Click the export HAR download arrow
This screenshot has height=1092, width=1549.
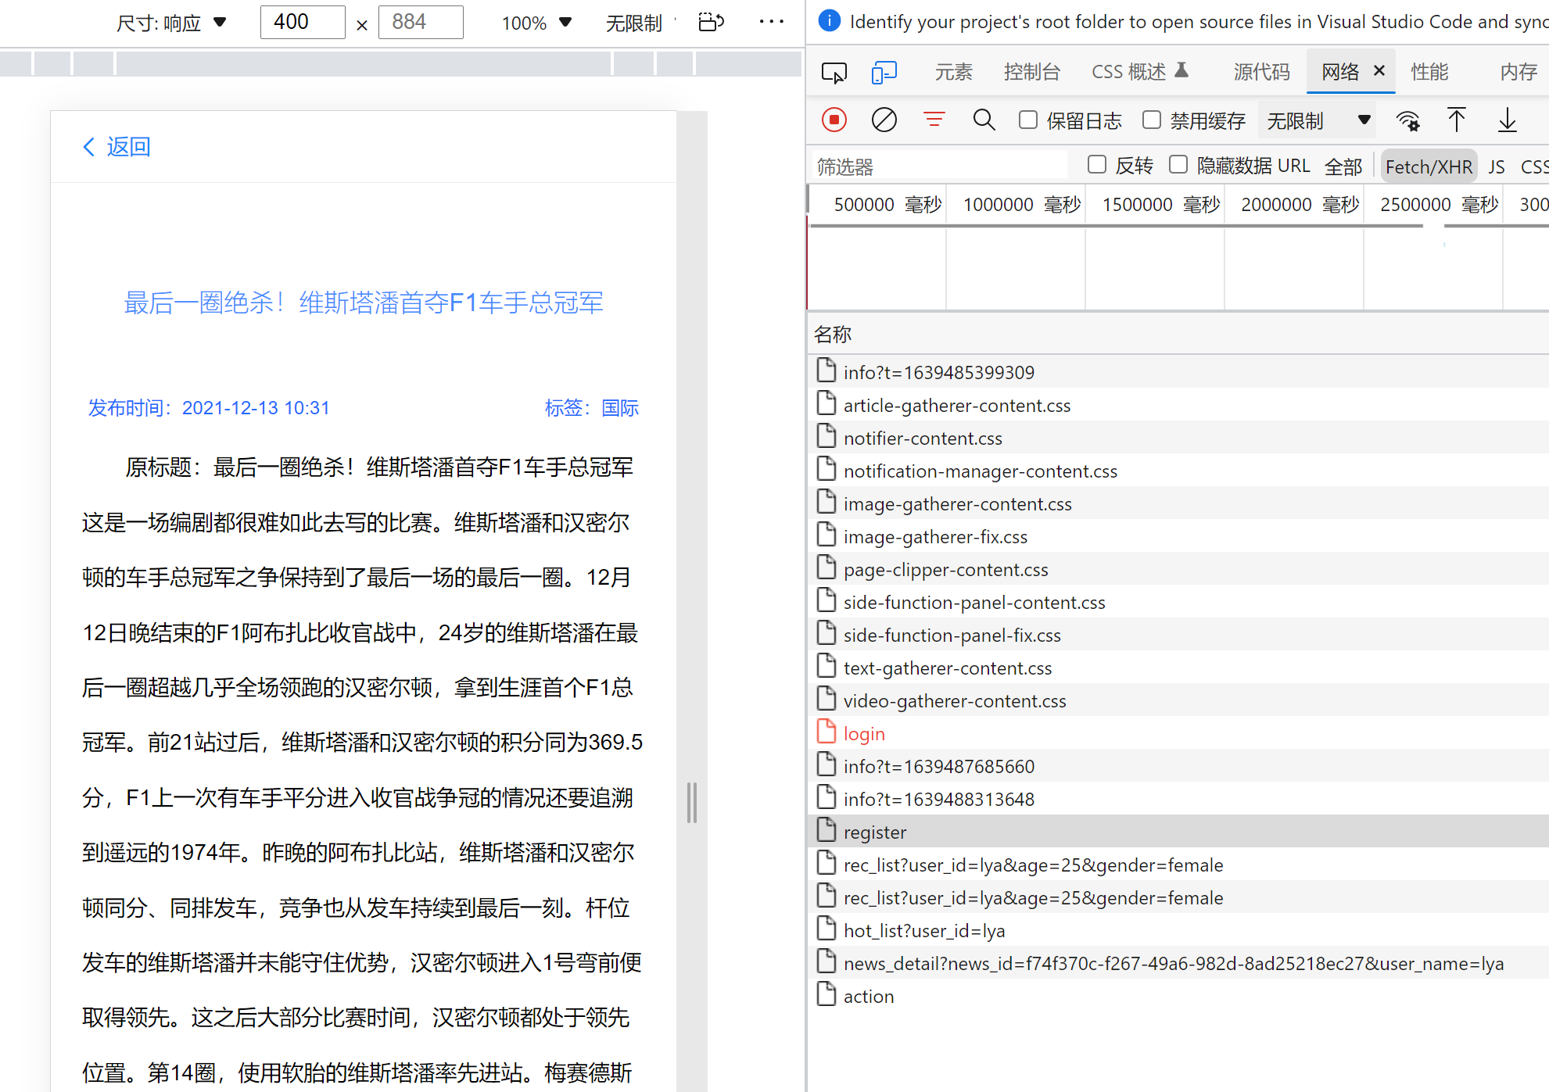(1507, 120)
